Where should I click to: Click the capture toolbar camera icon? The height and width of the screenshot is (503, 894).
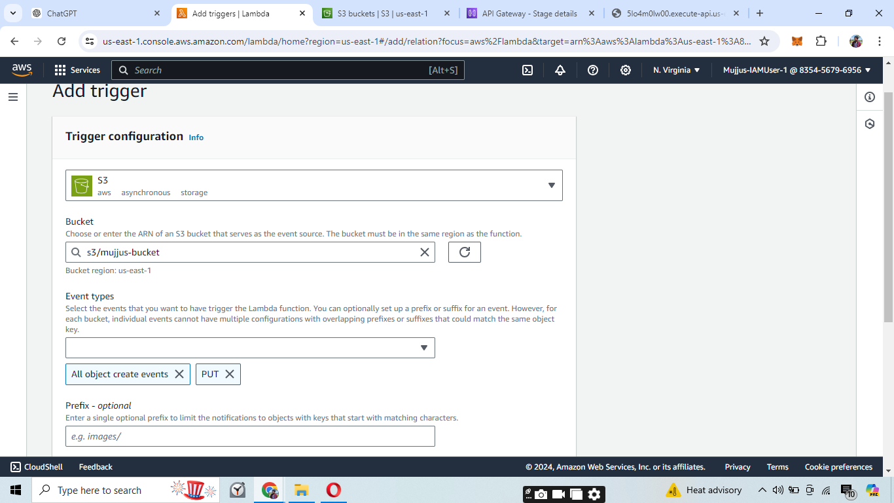(x=541, y=494)
